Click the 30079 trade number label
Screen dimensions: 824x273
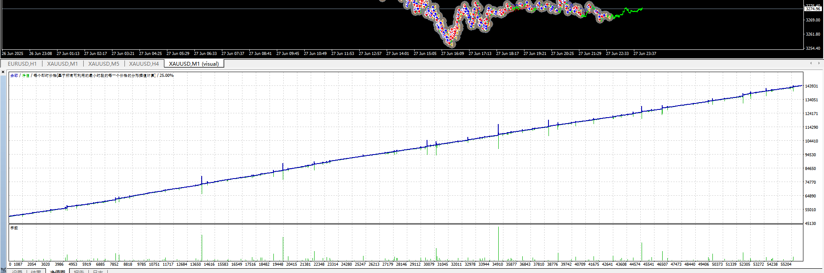click(429, 264)
